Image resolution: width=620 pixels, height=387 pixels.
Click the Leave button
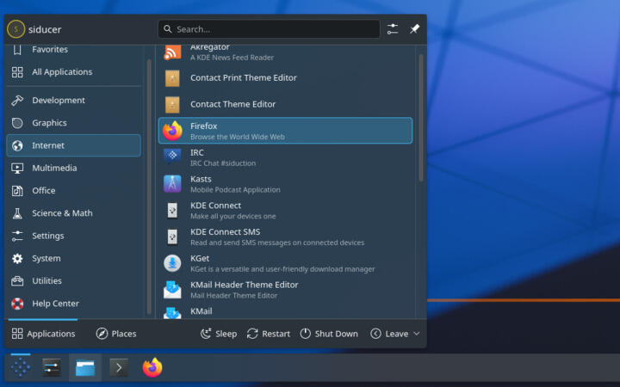[389, 334]
